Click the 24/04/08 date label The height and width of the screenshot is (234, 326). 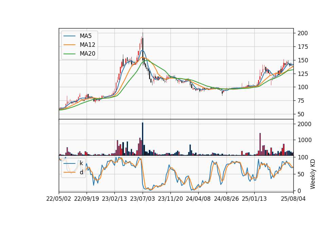click(198, 199)
